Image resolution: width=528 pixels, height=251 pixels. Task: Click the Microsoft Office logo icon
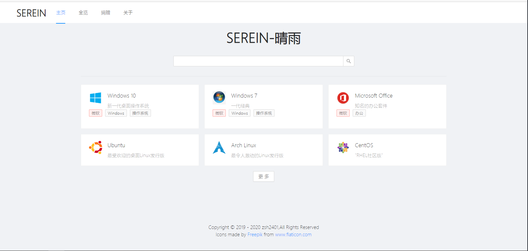click(x=343, y=98)
